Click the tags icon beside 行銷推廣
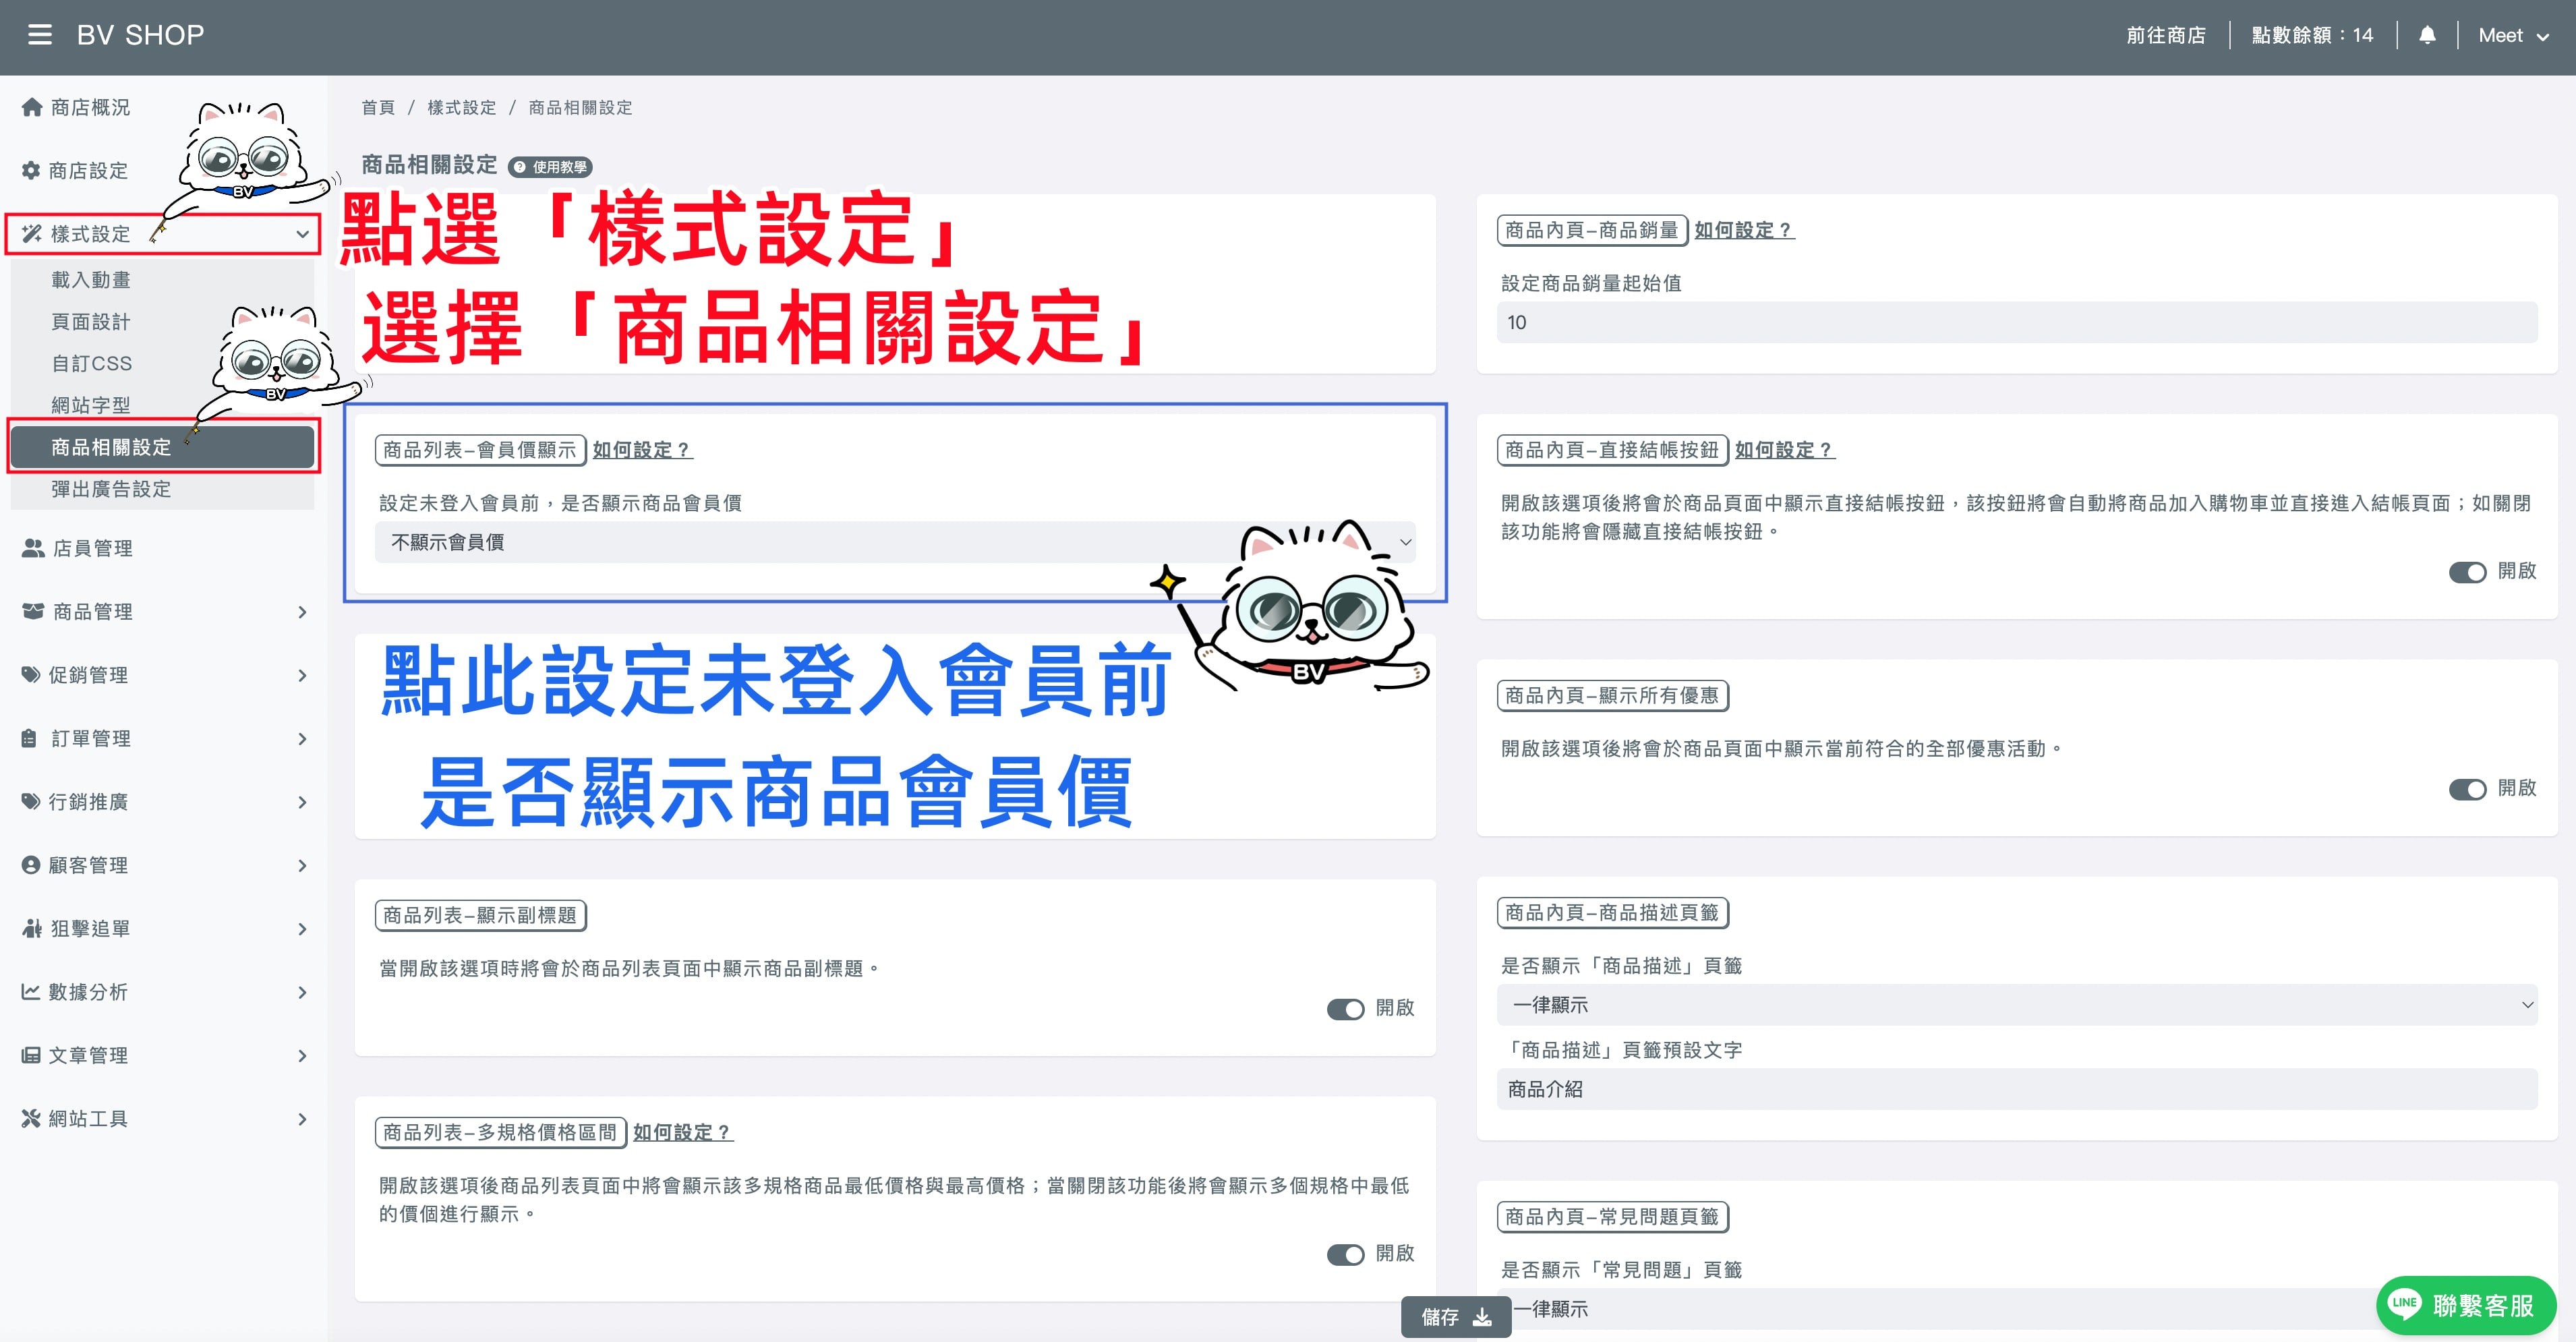The height and width of the screenshot is (1342, 2576). (31, 801)
